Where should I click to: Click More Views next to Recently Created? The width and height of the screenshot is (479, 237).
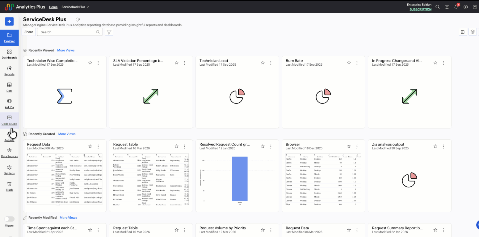(x=67, y=134)
